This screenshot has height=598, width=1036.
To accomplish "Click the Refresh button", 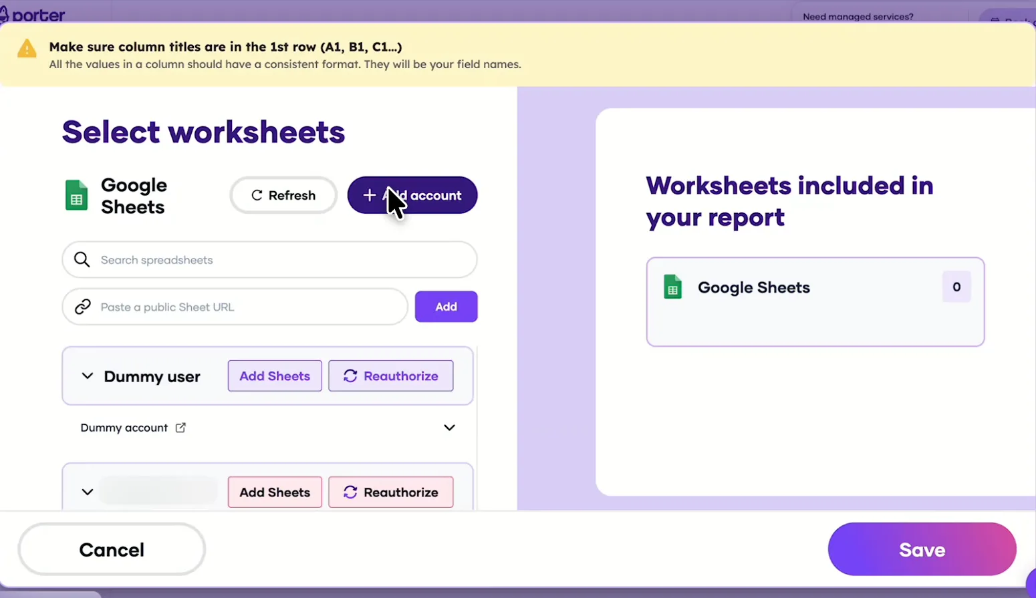I will (283, 195).
